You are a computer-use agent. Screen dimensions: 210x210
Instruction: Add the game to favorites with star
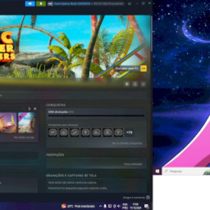tap(143, 84)
